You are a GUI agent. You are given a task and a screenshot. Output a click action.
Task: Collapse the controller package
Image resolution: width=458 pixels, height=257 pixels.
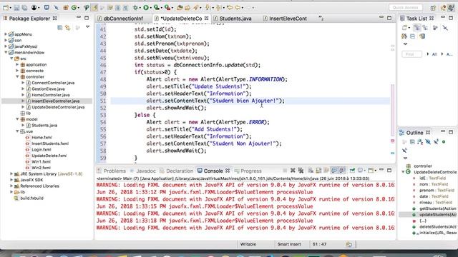[x=17, y=76]
